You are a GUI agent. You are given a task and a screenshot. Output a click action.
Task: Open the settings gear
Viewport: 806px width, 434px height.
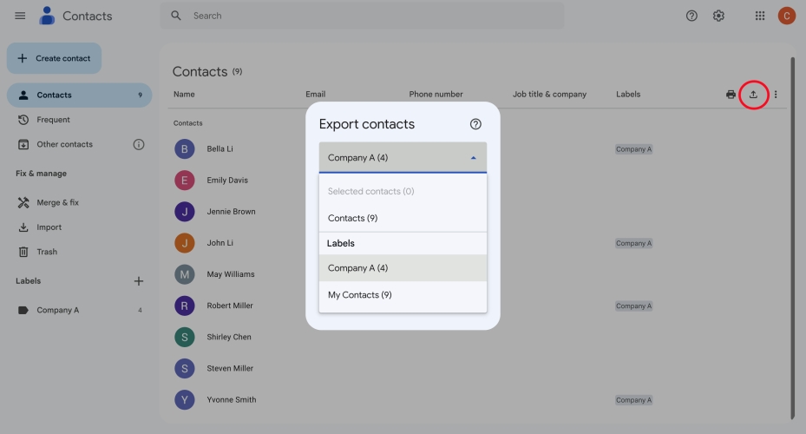(718, 16)
